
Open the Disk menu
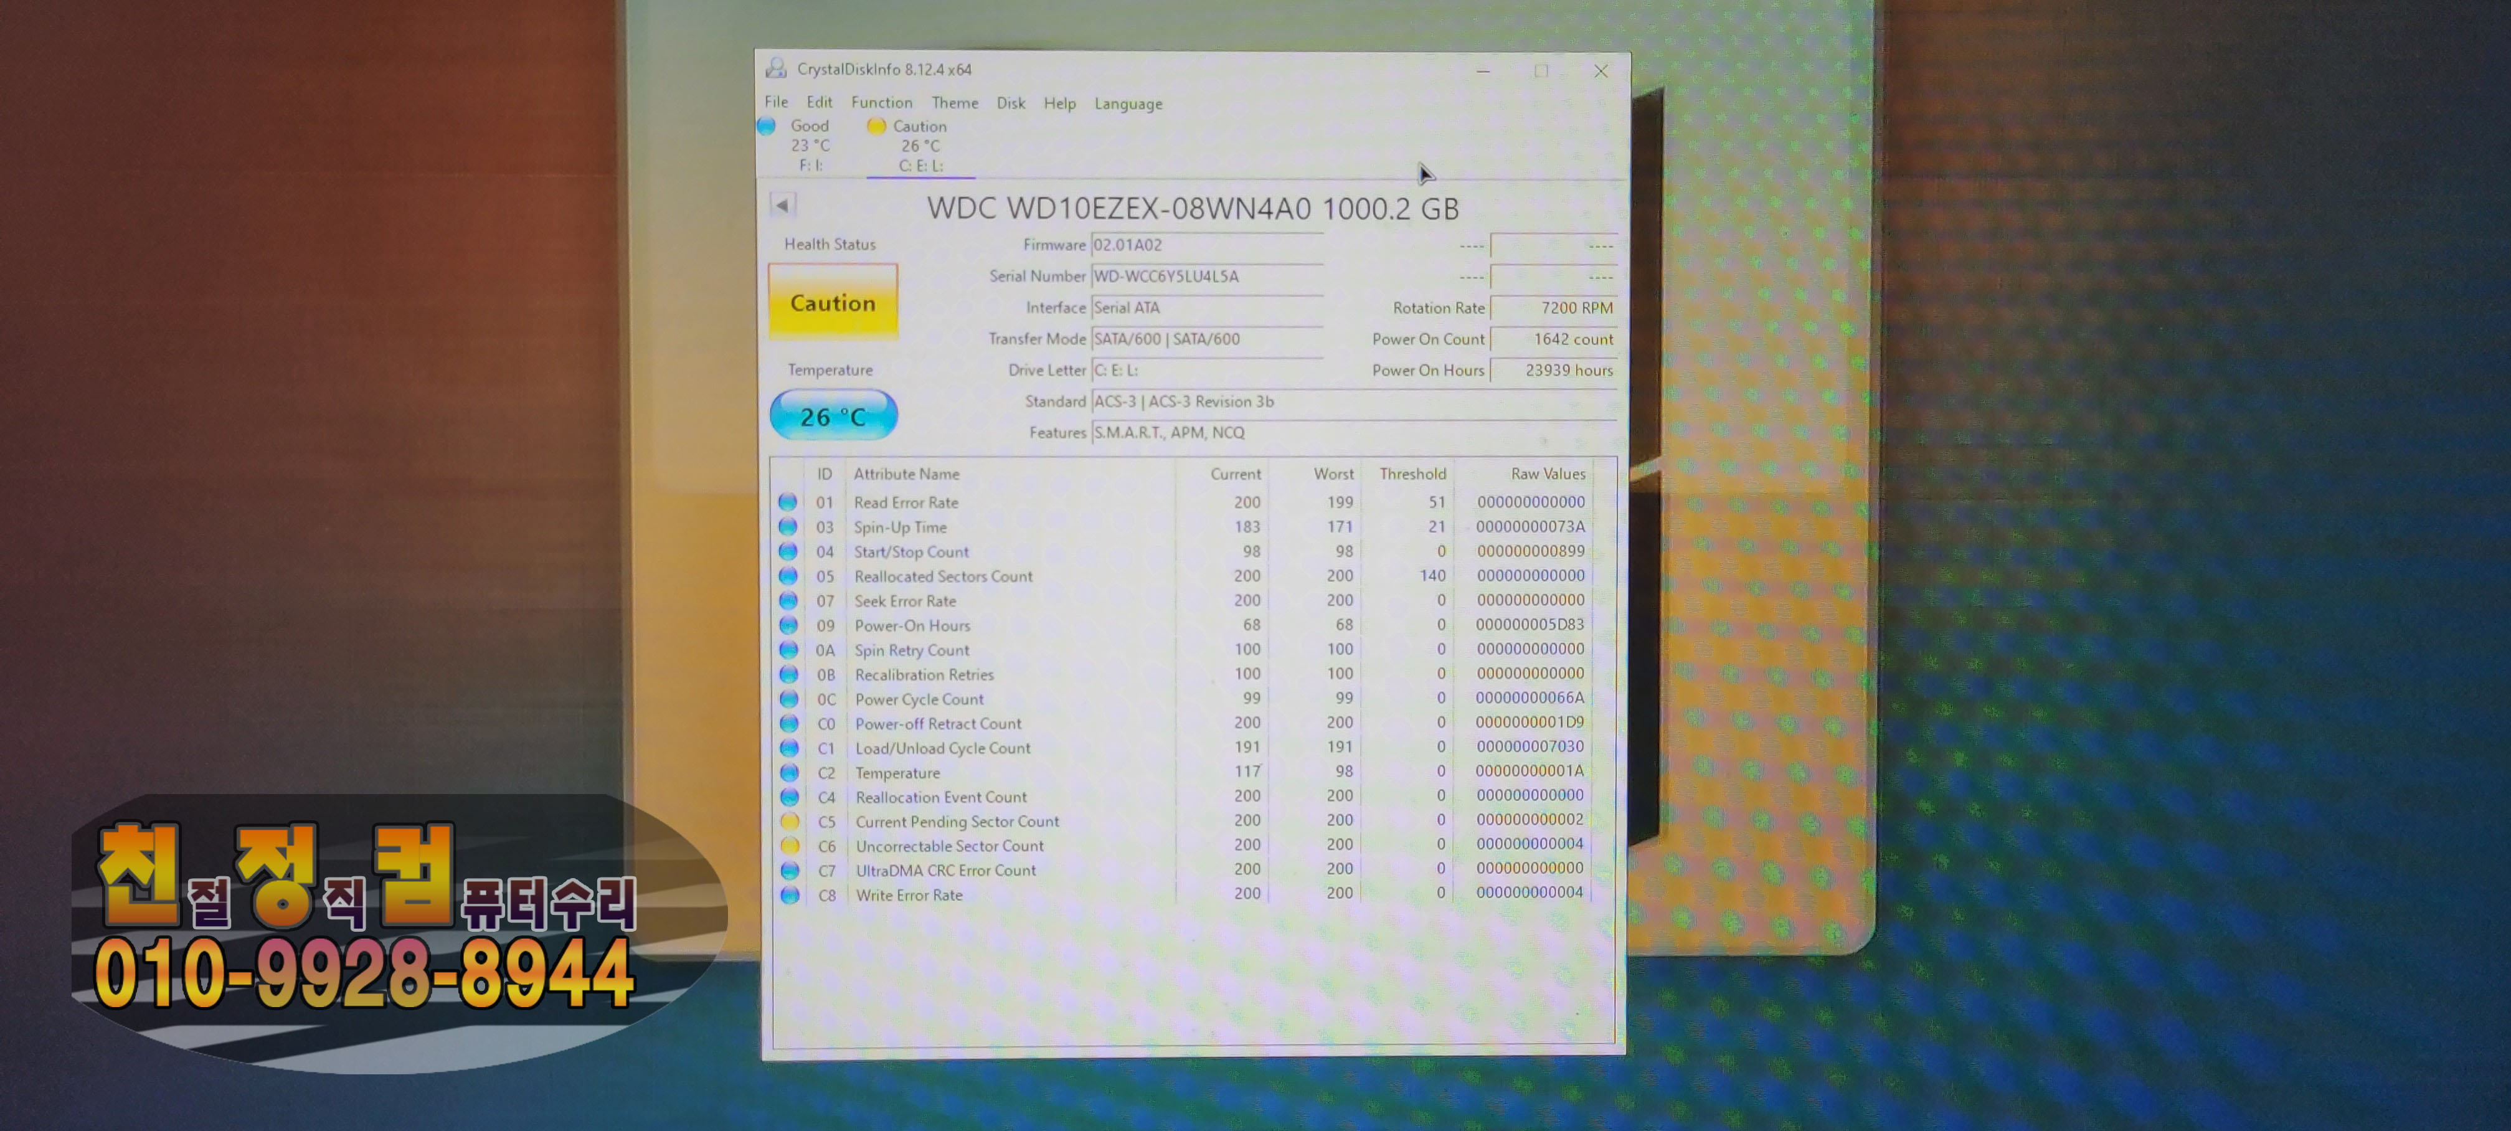[1010, 102]
